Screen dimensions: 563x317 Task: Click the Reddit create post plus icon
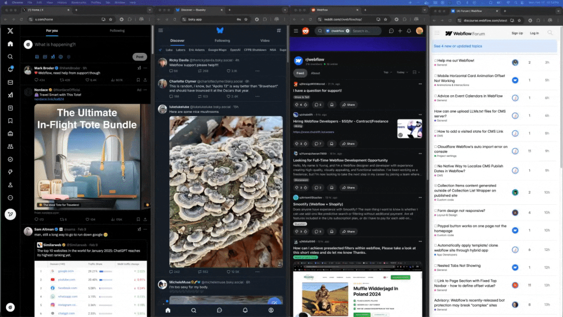(x=400, y=31)
